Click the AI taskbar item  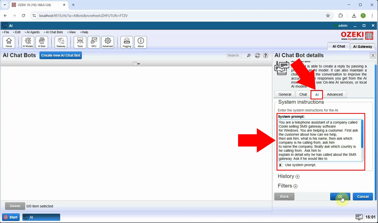pos(41,217)
